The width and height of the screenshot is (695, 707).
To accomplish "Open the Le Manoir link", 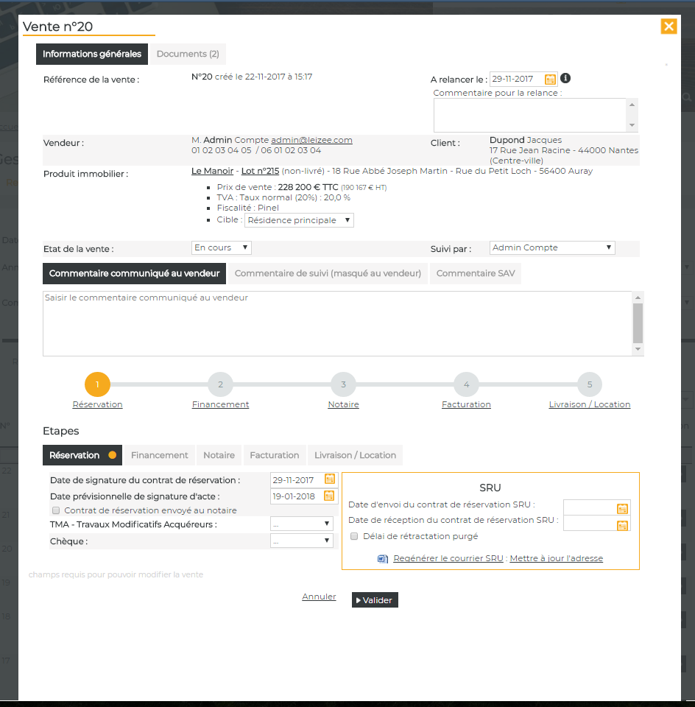I will point(212,172).
